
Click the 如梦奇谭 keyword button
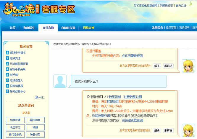pos(15,120)
